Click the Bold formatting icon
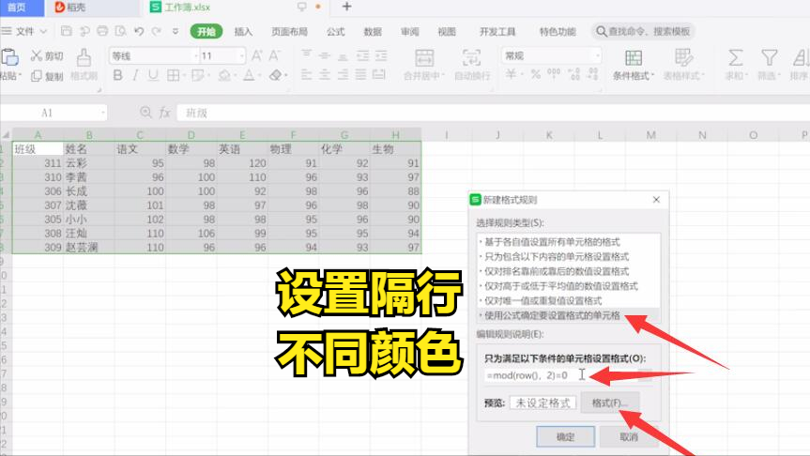Viewport: 810px width, 456px height. pyautogui.click(x=117, y=75)
